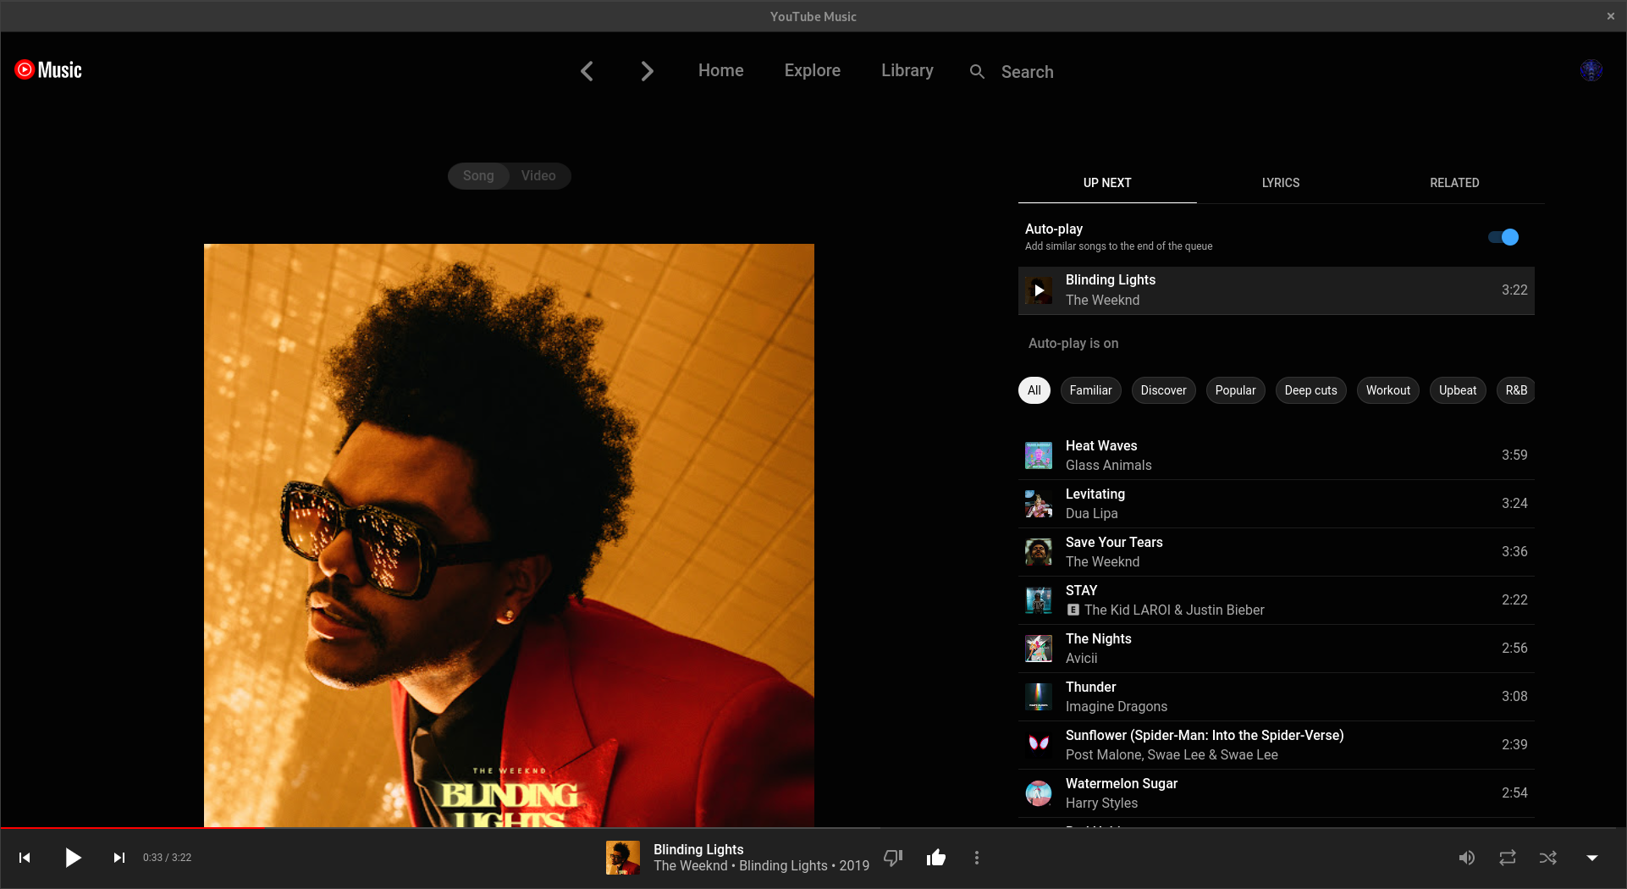Like the song Blinding Lights

click(x=935, y=857)
